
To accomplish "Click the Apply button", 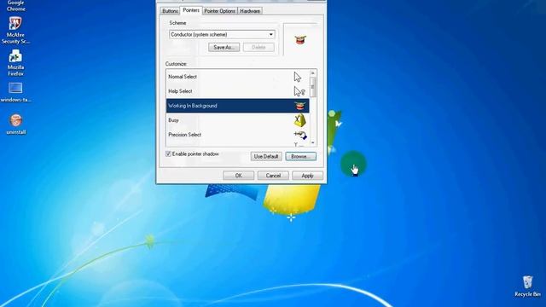I will click(x=307, y=176).
